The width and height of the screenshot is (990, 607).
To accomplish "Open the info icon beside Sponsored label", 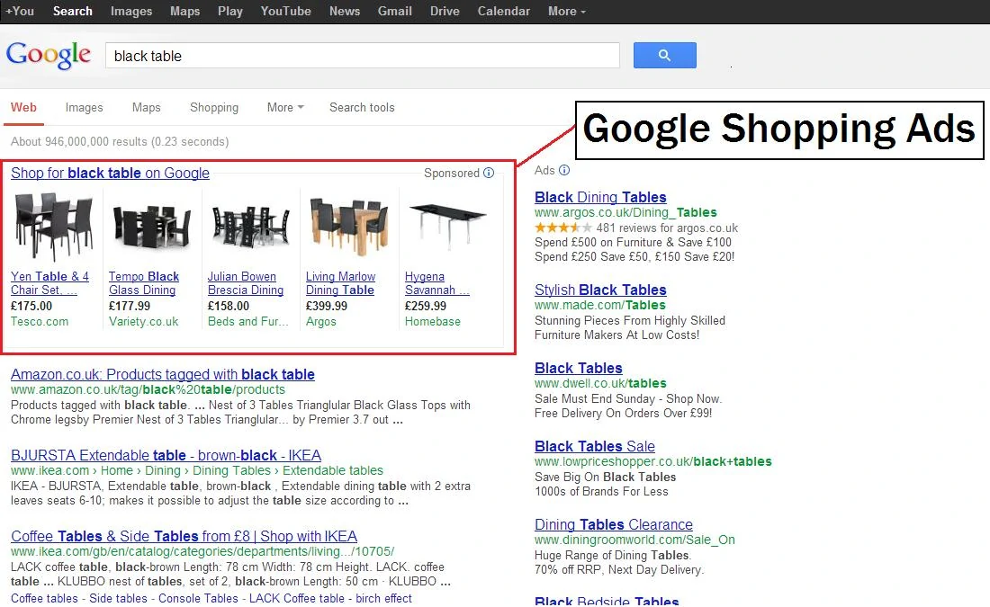I will pos(489,173).
